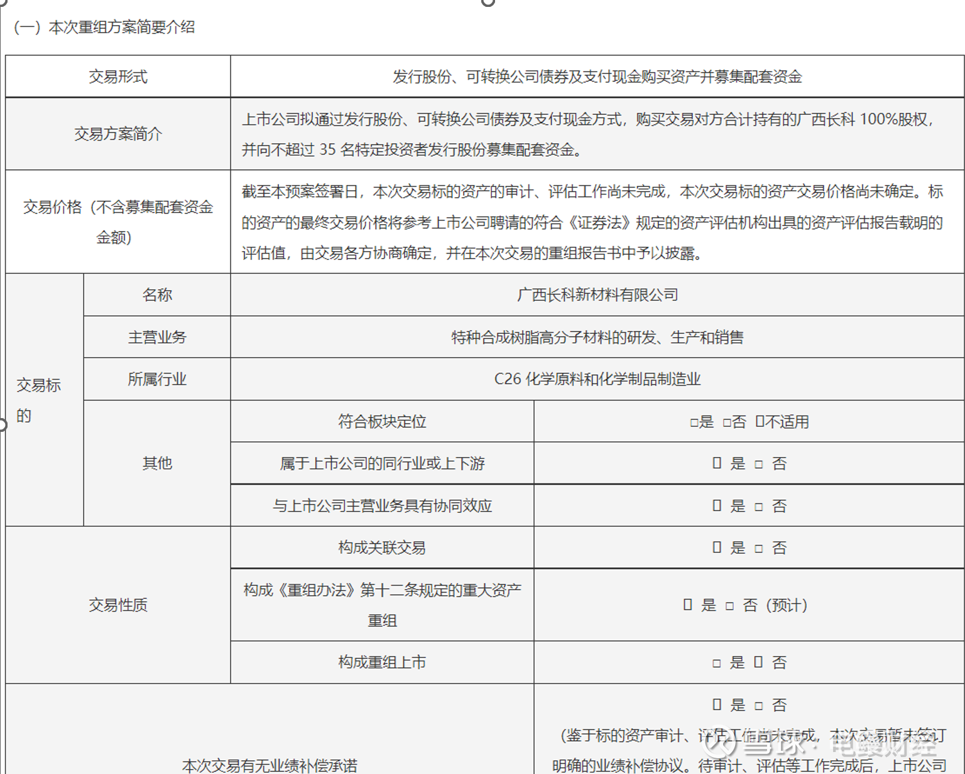Click the line starting 截至本预案签署日
The height and width of the screenshot is (774, 965).
592,191
